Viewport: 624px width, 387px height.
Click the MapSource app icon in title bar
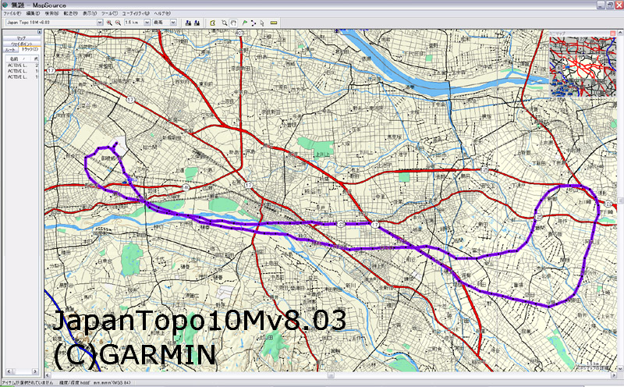5,5
